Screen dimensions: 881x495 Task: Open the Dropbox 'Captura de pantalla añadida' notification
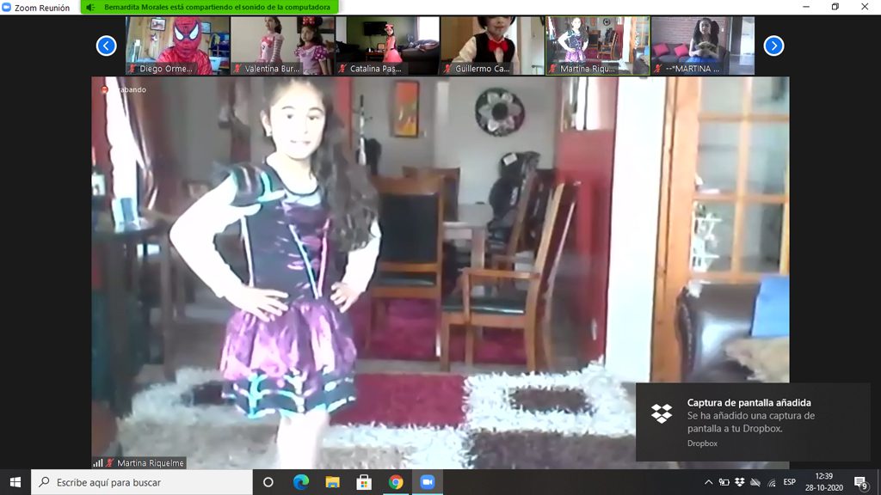(753, 421)
